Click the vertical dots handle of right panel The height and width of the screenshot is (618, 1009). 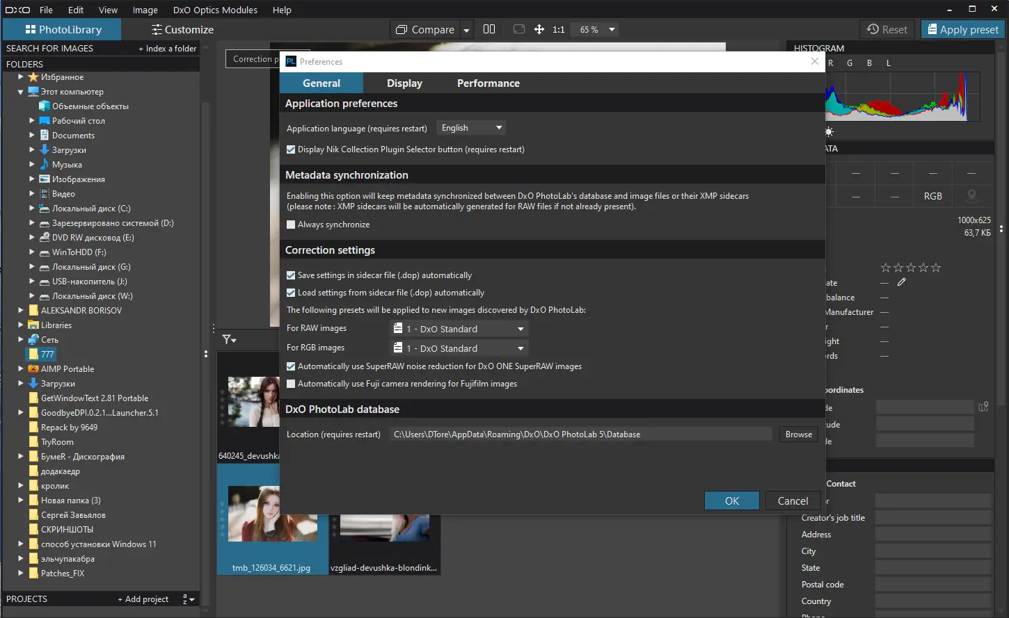(x=1001, y=228)
